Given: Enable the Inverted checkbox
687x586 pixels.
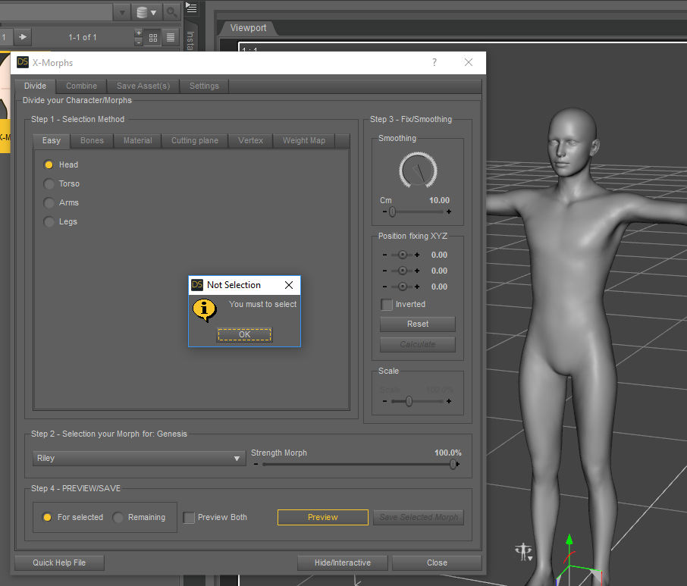Looking at the screenshot, I should point(387,304).
